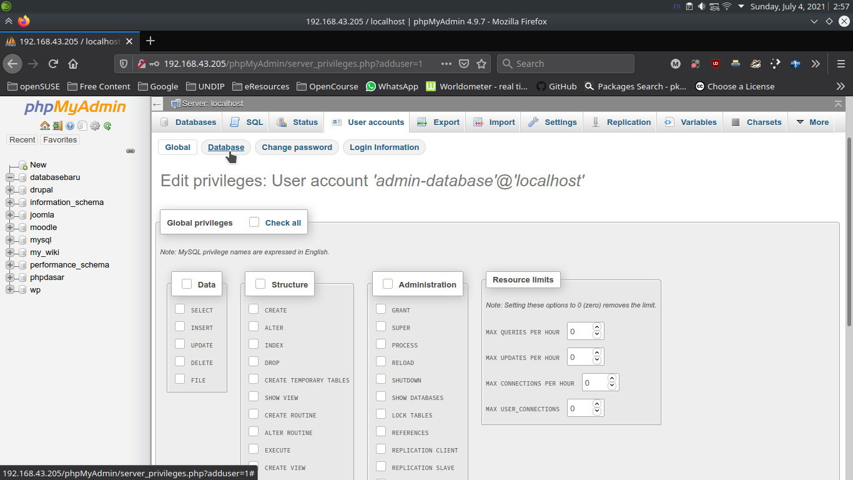Toggle Check all global privileges checkbox
The width and height of the screenshot is (853, 480).
[x=254, y=222]
